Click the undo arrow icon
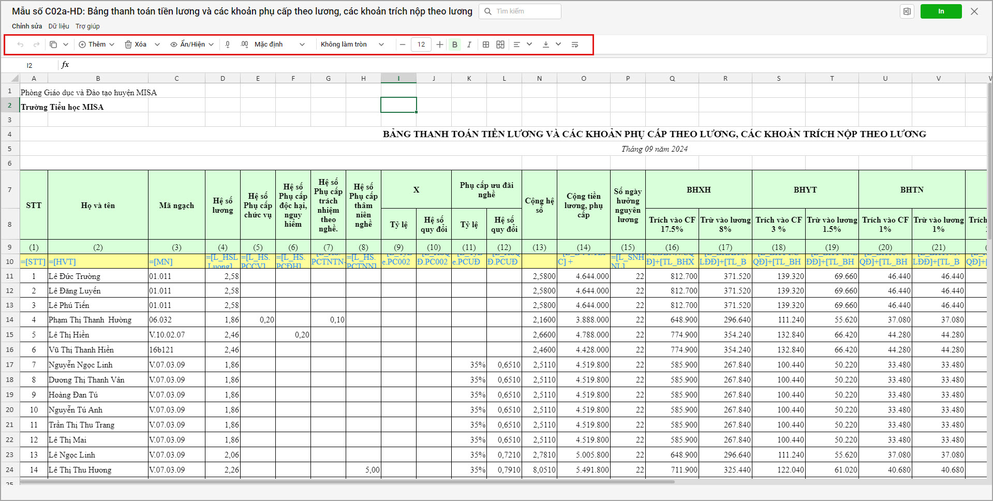This screenshot has height=501, width=993. 20,45
